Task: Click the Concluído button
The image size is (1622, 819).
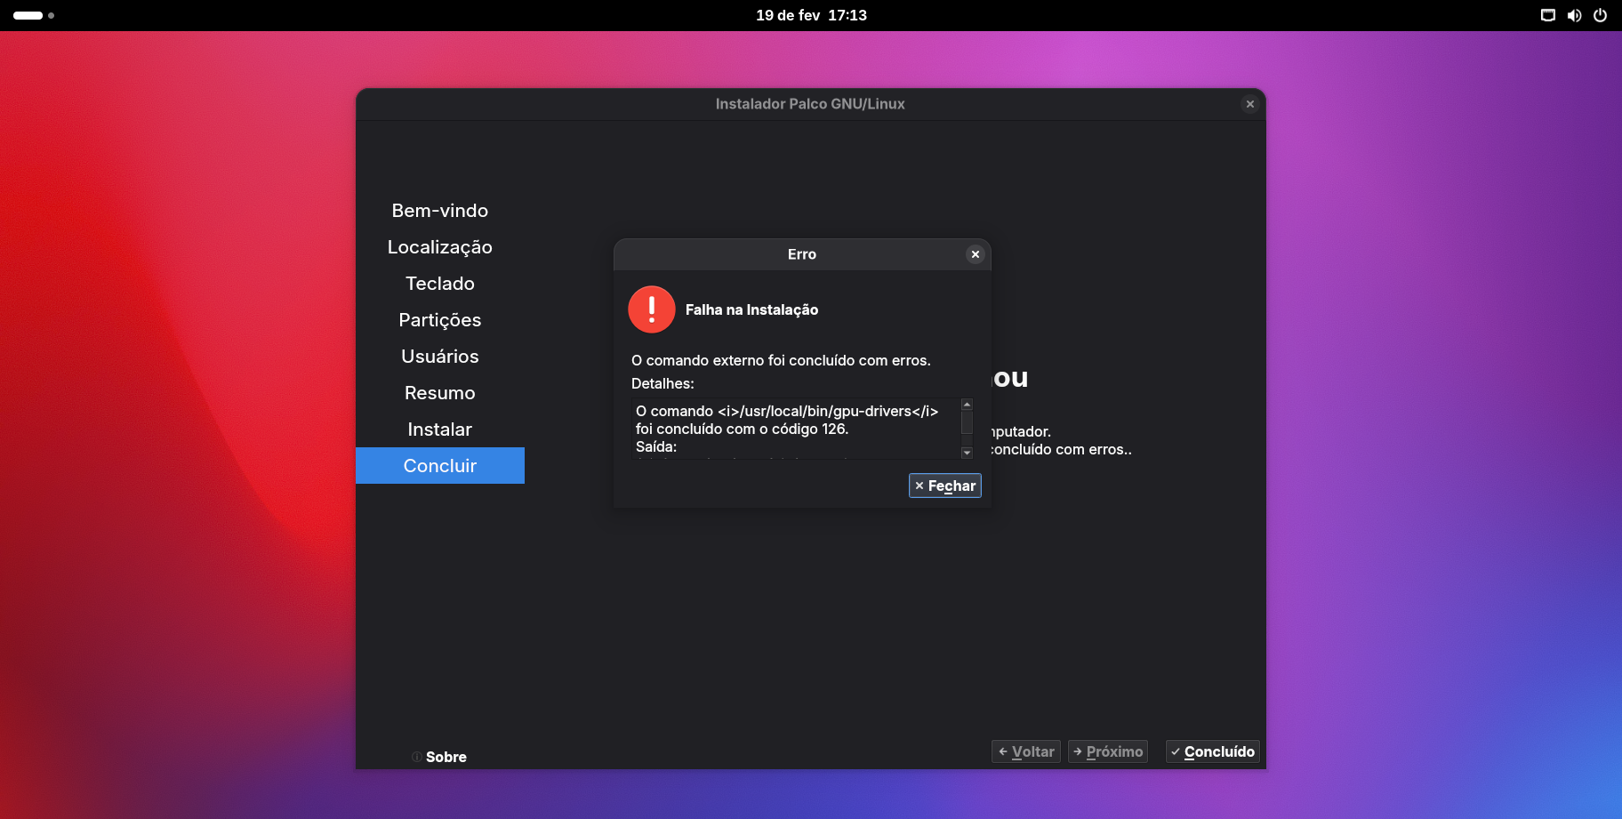Action: pos(1212,751)
